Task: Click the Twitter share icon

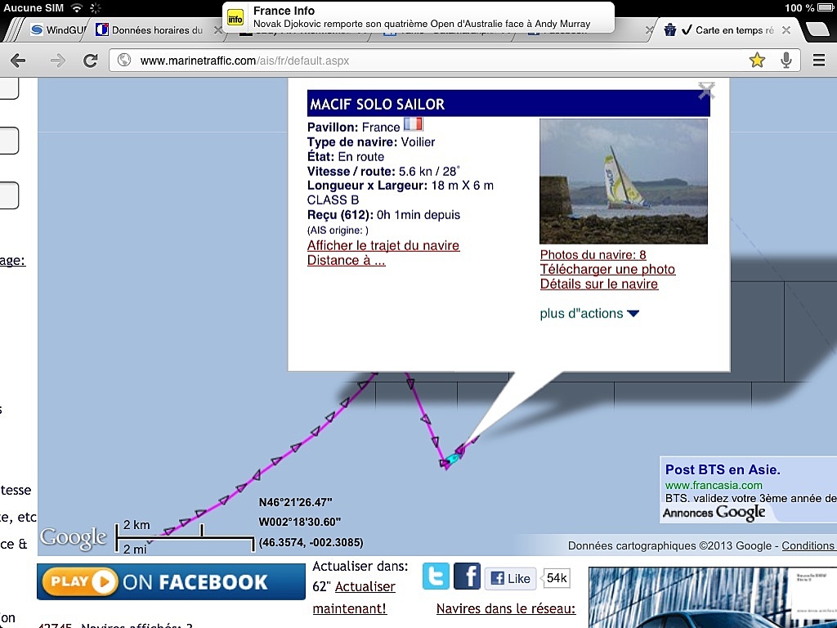Action: [x=436, y=576]
